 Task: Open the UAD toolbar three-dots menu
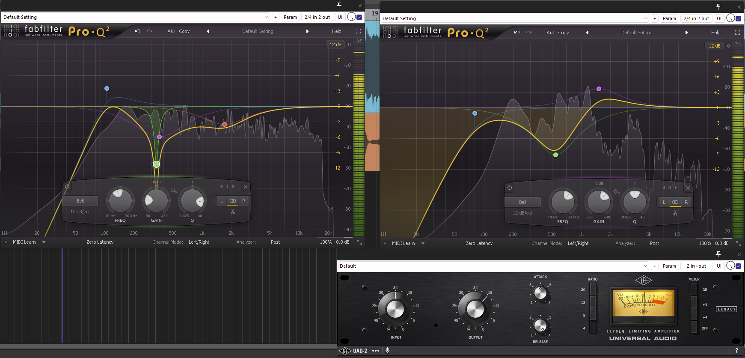point(376,351)
